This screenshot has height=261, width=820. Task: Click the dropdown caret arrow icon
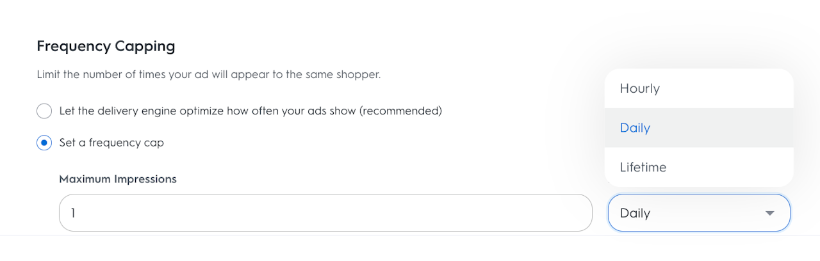pos(770,213)
